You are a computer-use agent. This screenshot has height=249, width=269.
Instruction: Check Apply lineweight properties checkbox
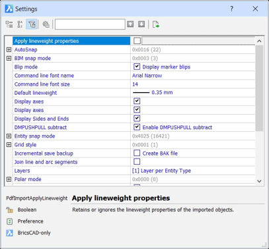click(137, 41)
